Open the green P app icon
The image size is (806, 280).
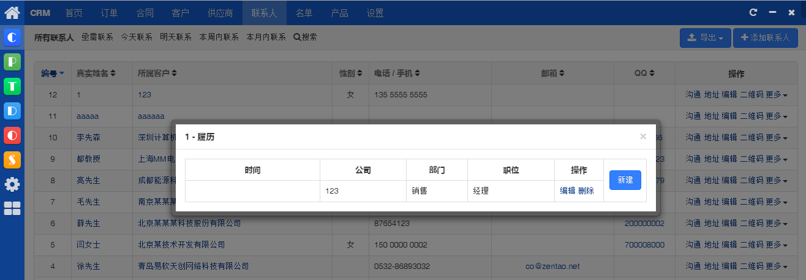coord(12,62)
